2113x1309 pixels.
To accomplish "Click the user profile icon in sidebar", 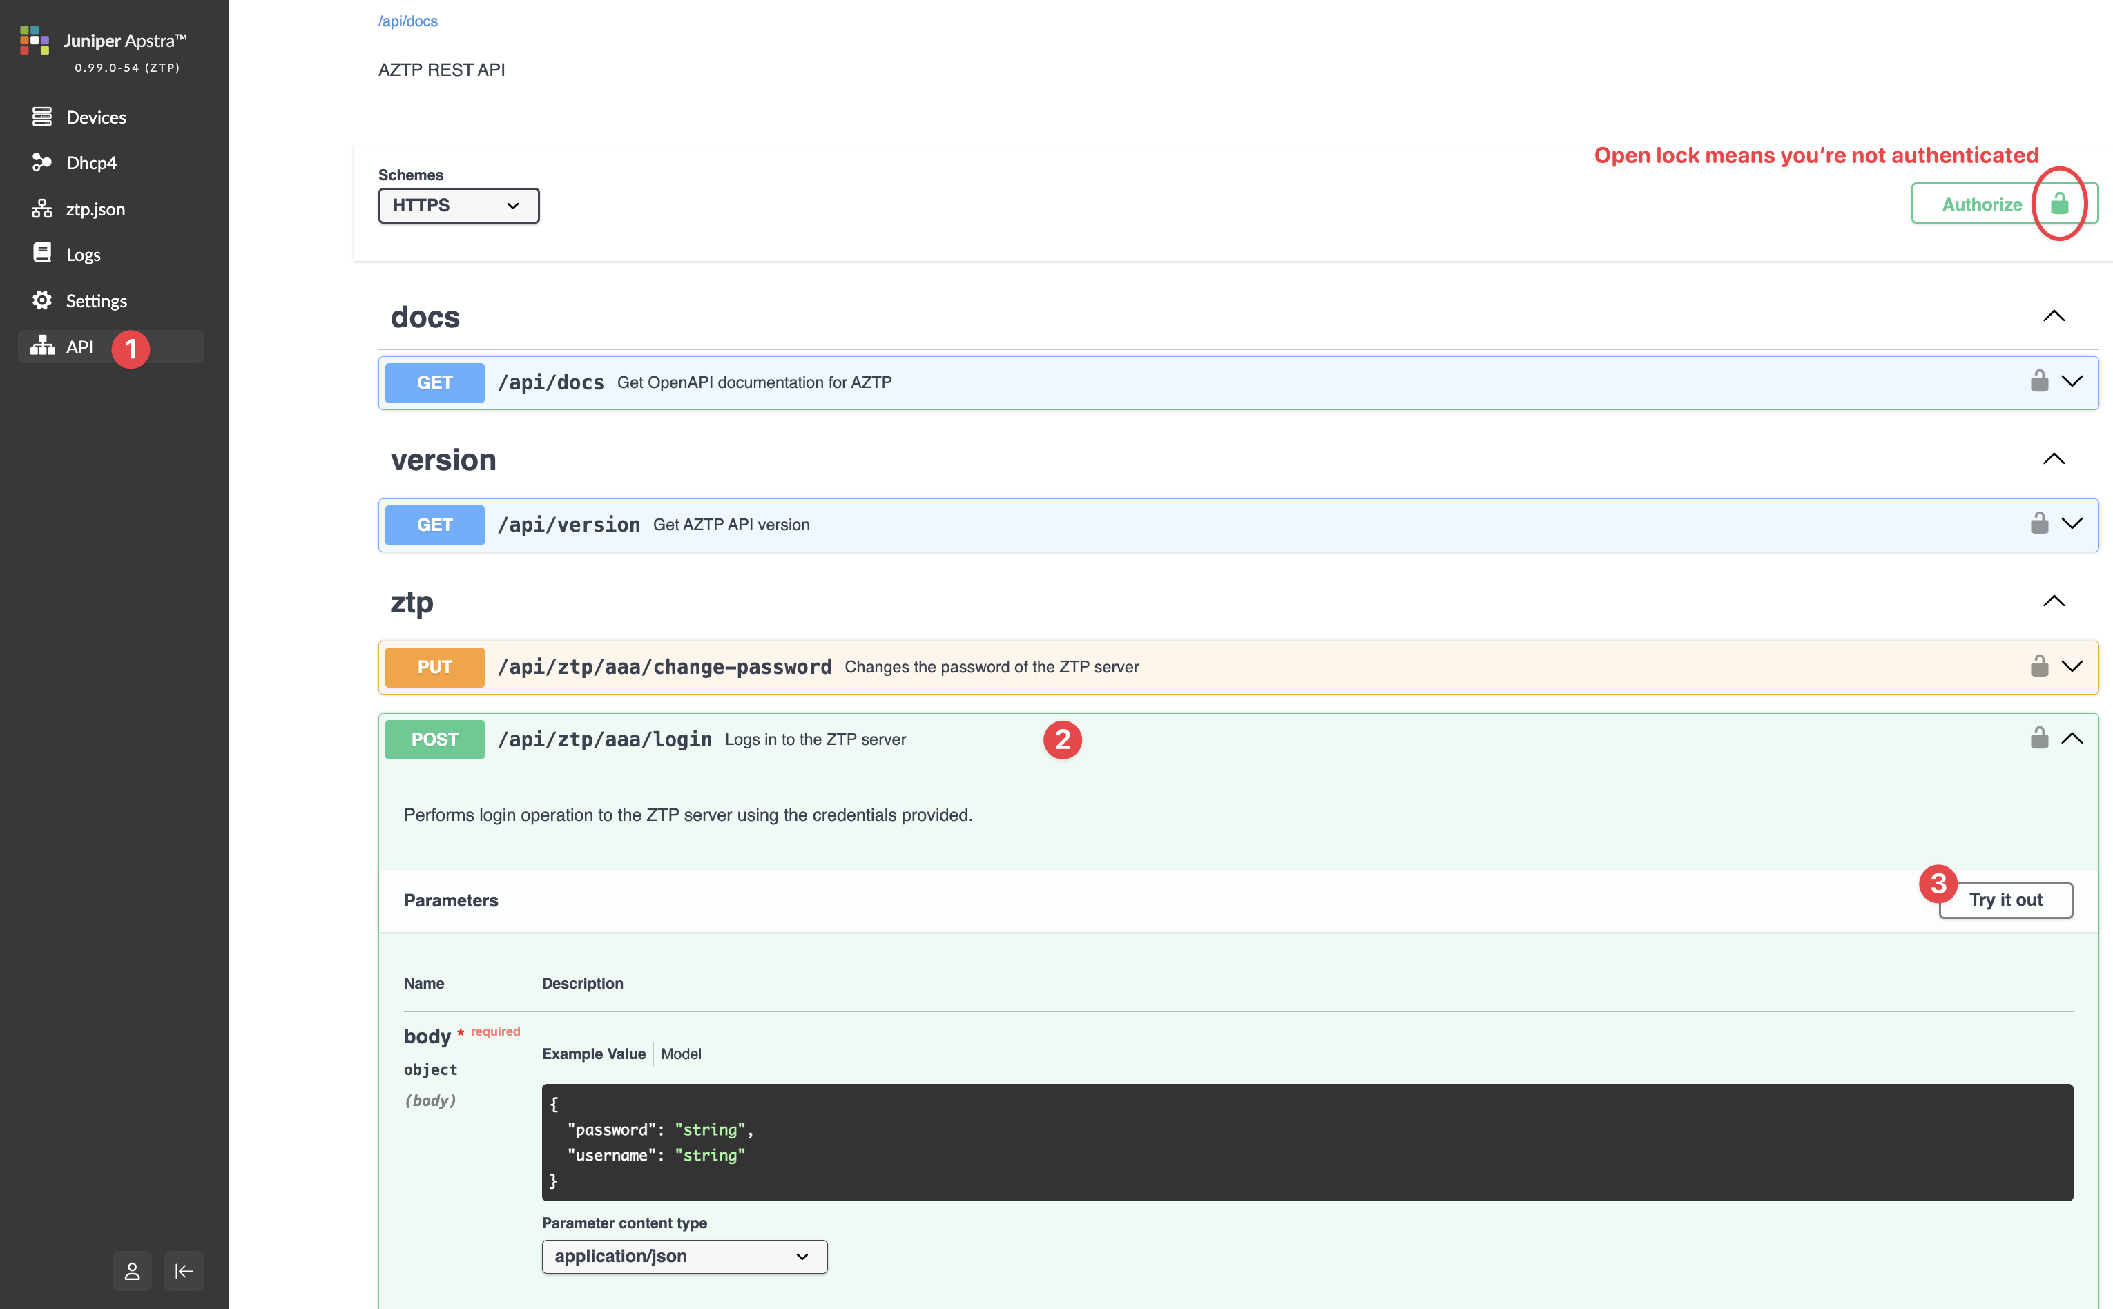I will [132, 1270].
